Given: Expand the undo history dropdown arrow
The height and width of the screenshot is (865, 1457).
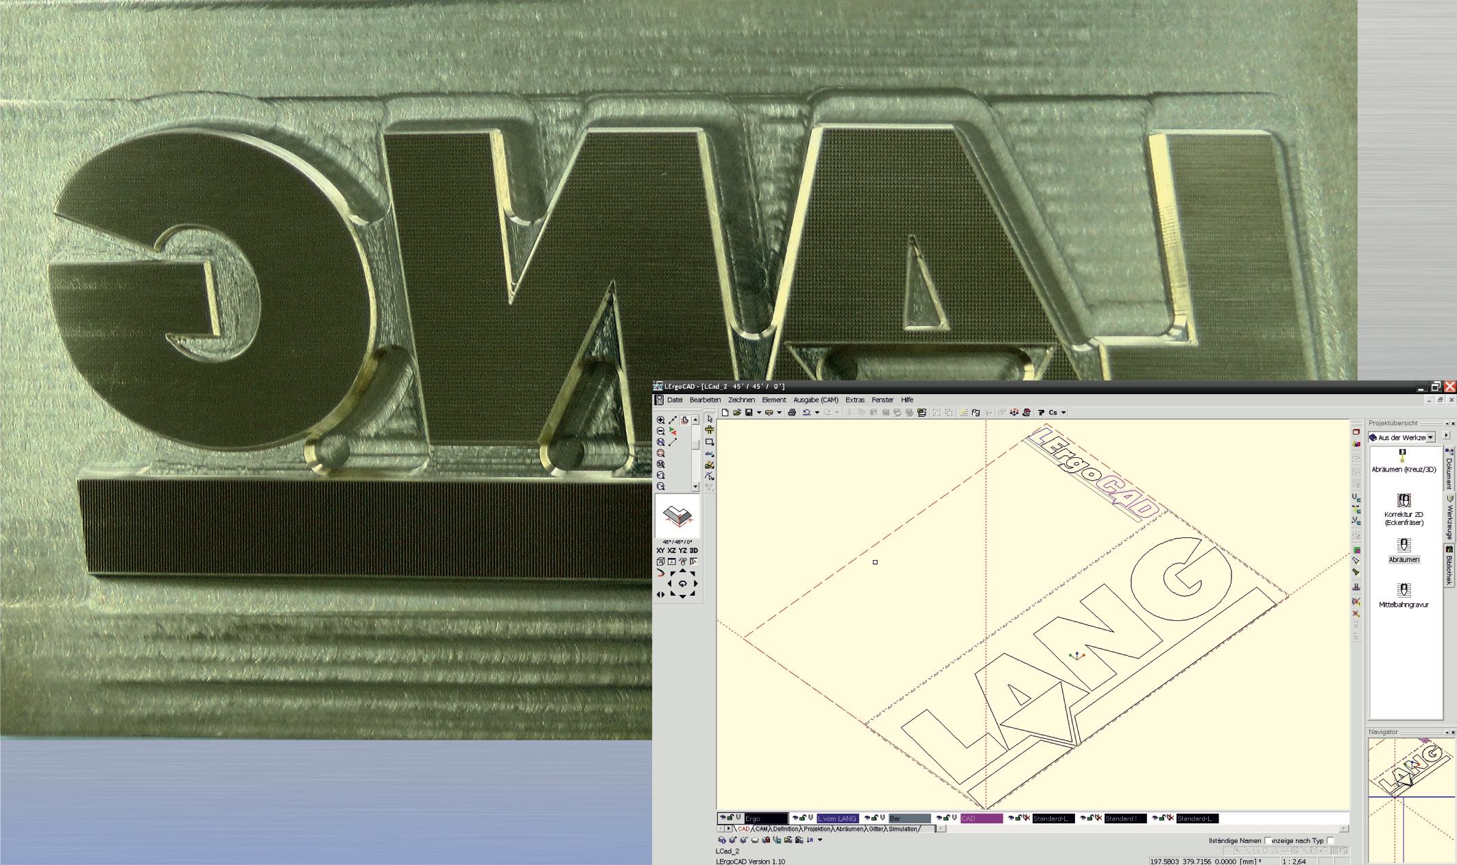Looking at the screenshot, I should coord(817,413).
